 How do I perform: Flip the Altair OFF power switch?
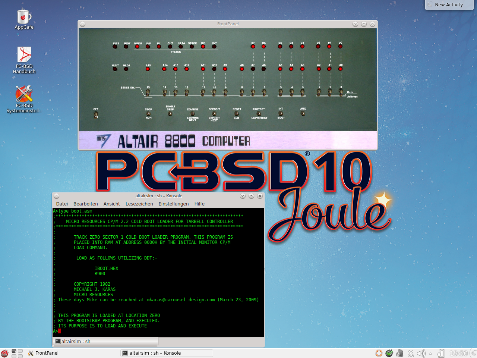click(x=96, y=115)
